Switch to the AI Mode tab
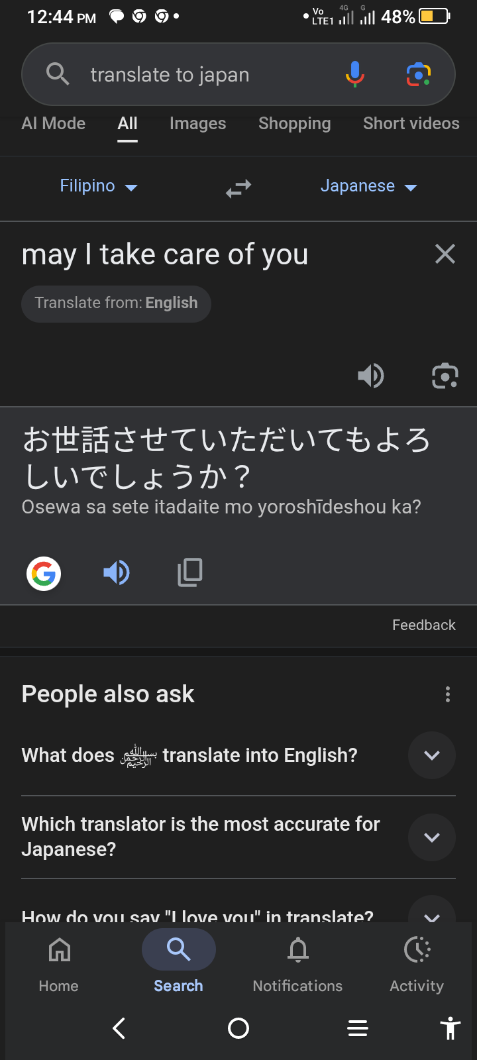This screenshot has height=1060, width=477. click(54, 124)
